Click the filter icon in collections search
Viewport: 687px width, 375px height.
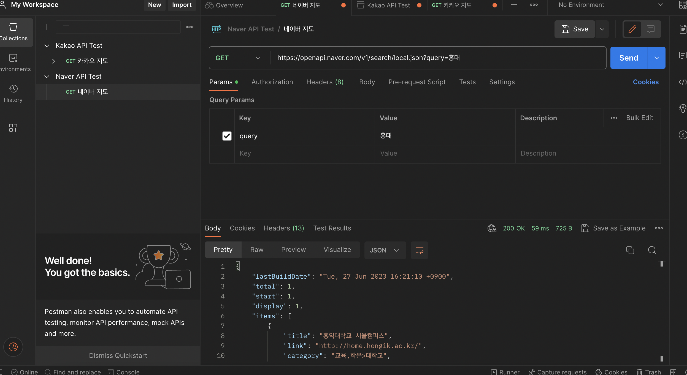66,27
